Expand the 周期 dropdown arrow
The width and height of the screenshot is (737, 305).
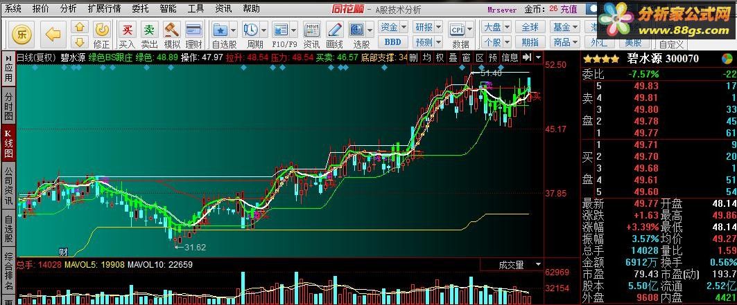point(263,30)
